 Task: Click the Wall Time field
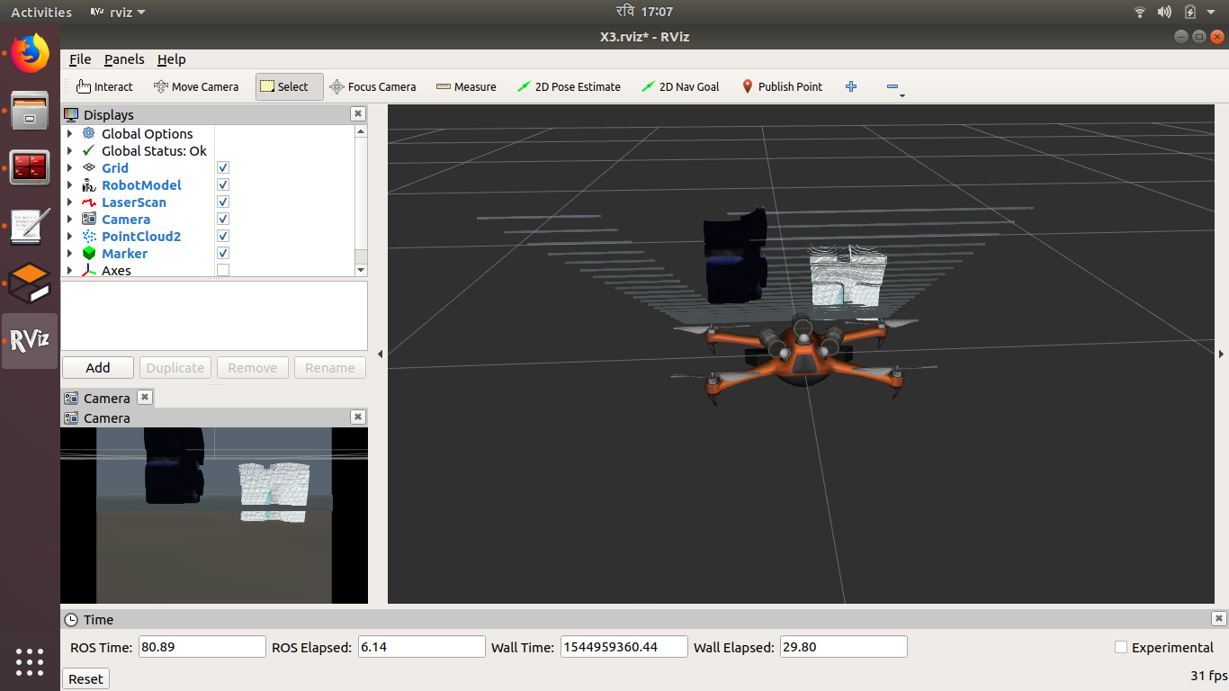624,647
